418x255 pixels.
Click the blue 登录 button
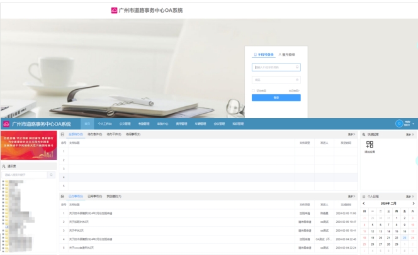276,97
